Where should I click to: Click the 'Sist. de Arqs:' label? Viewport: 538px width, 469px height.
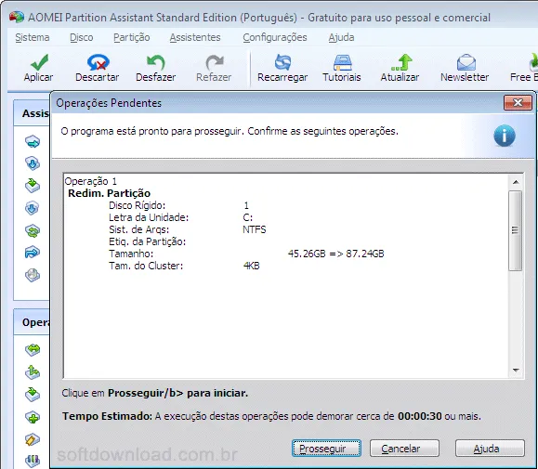[139, 229]
